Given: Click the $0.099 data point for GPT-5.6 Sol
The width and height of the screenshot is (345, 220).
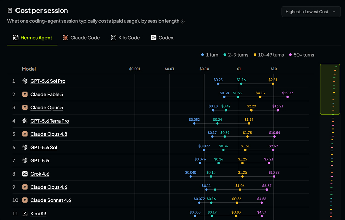Looking at the screenshot, I should coord(204,150).
